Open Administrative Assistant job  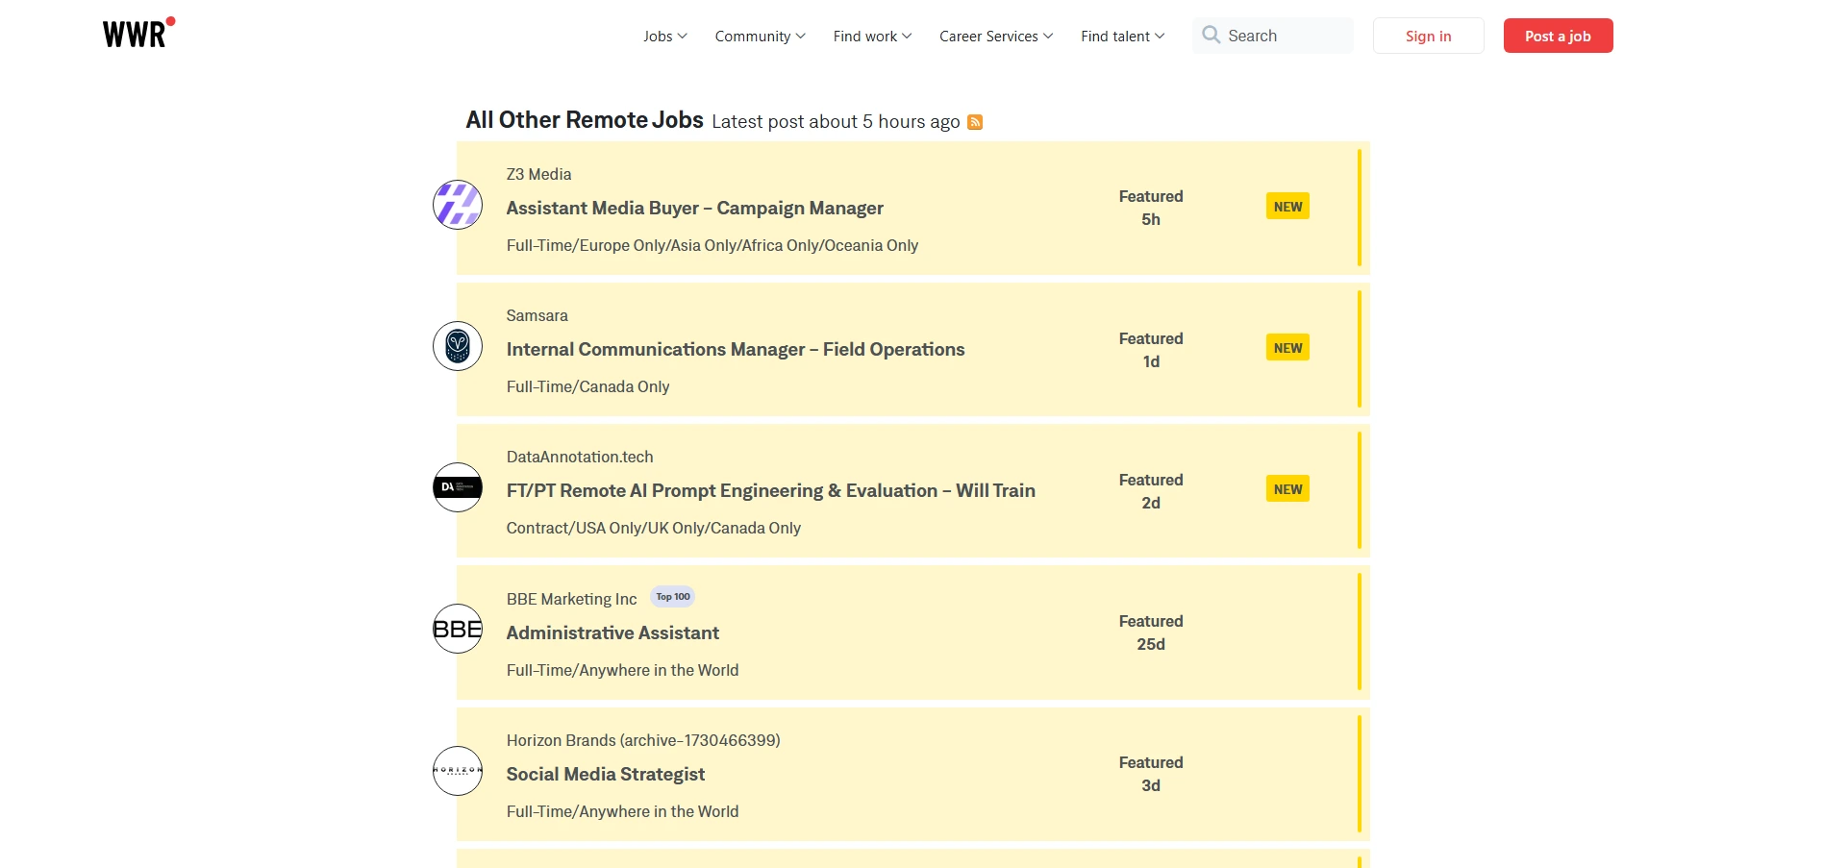612,633
